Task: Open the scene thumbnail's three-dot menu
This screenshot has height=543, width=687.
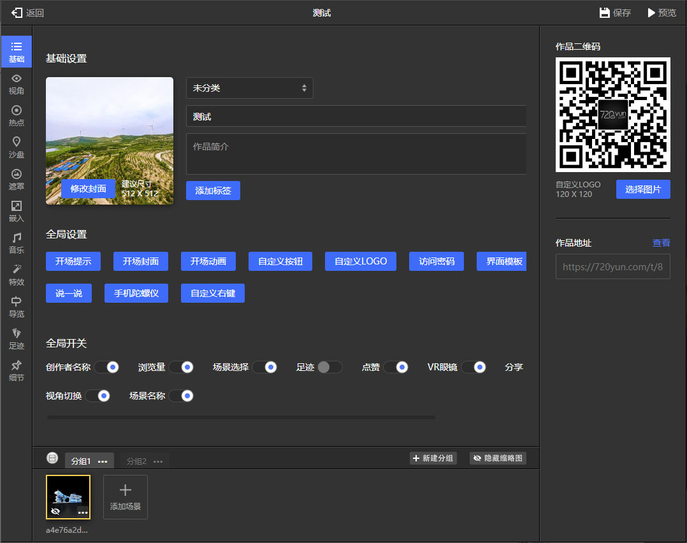Action: click(x=82, y=512)
